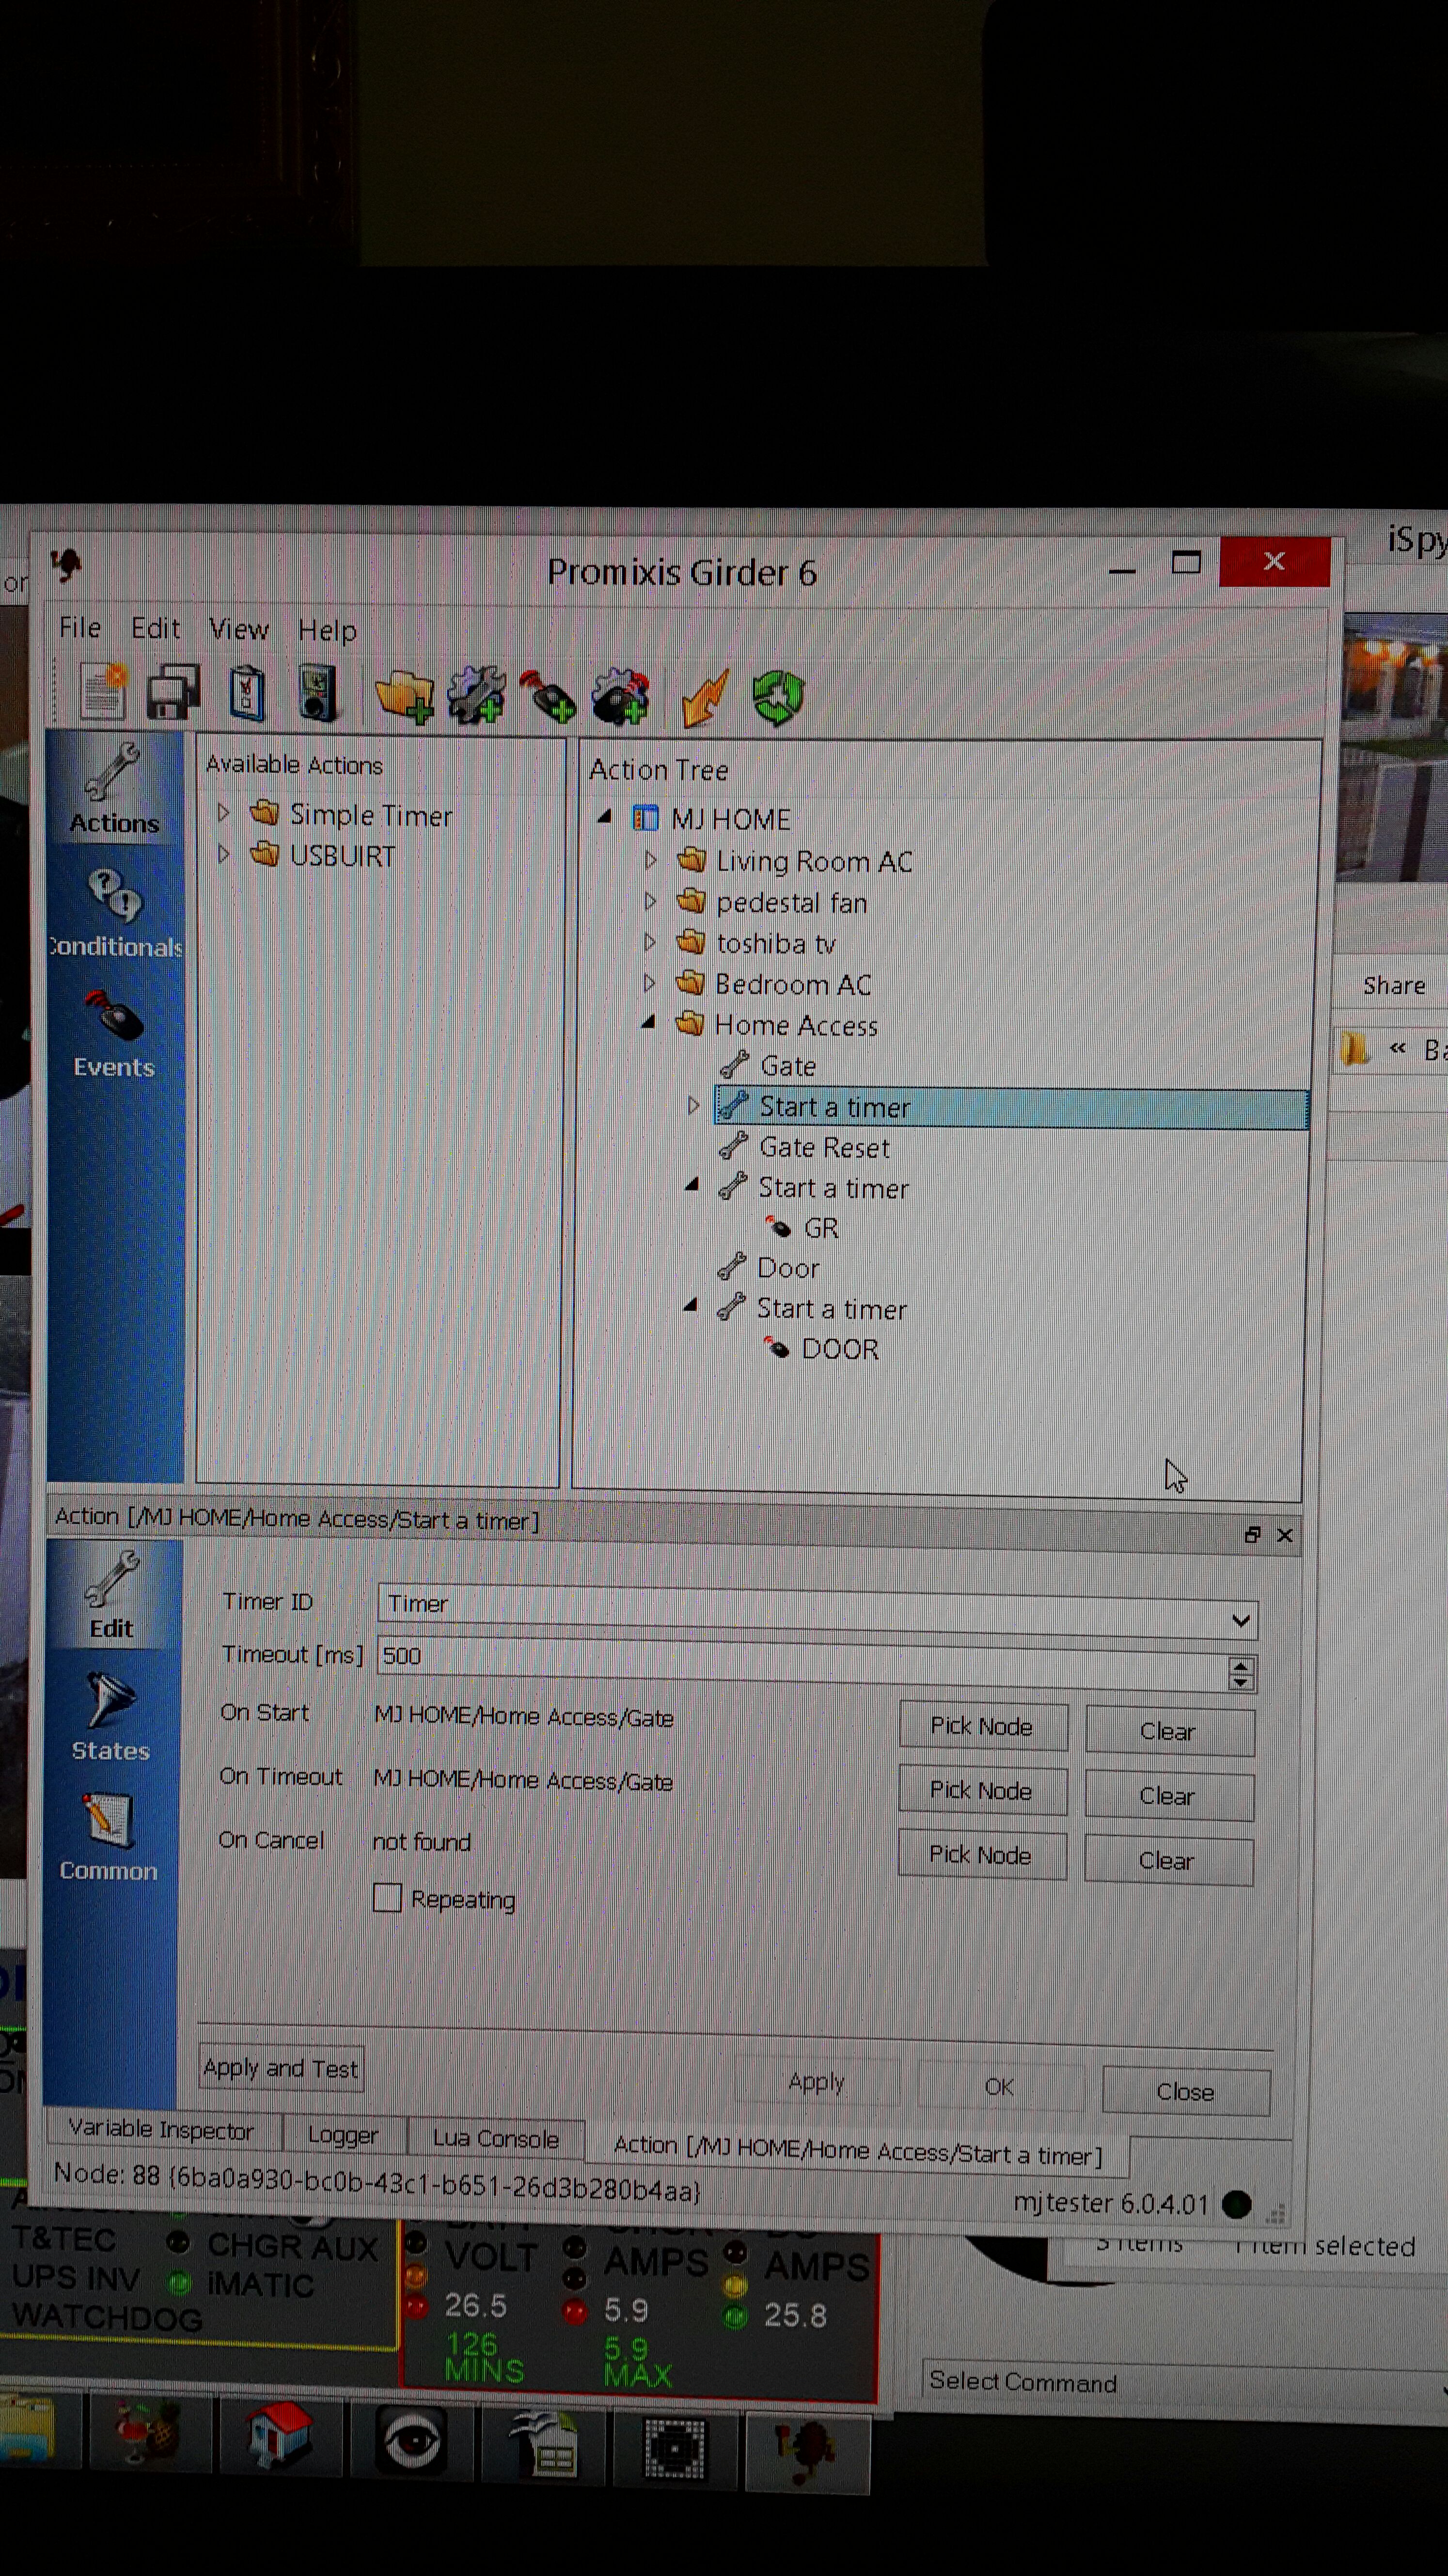Click the Apply and Test button
The image size is (1448, 2576).
(x=281, y=2068)
